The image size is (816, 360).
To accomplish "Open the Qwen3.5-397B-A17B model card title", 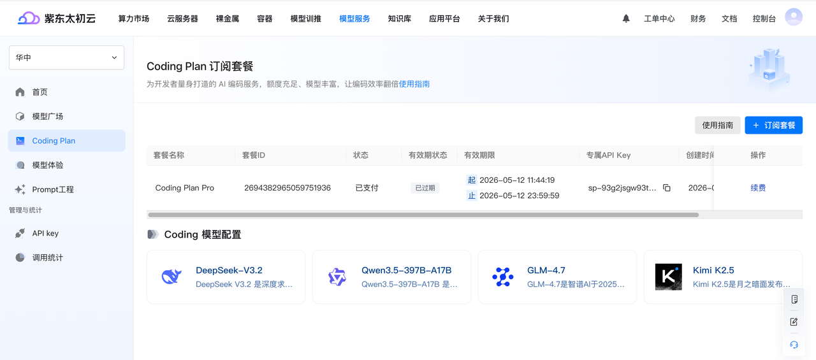I will click(x=406, y=270).
